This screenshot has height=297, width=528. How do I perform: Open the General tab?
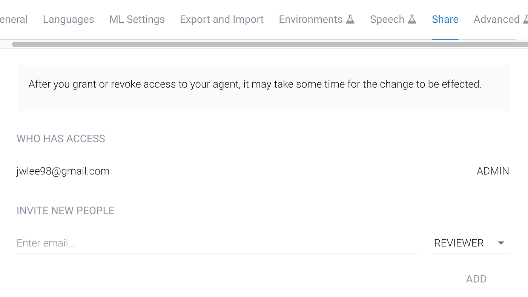coord(14,19)
